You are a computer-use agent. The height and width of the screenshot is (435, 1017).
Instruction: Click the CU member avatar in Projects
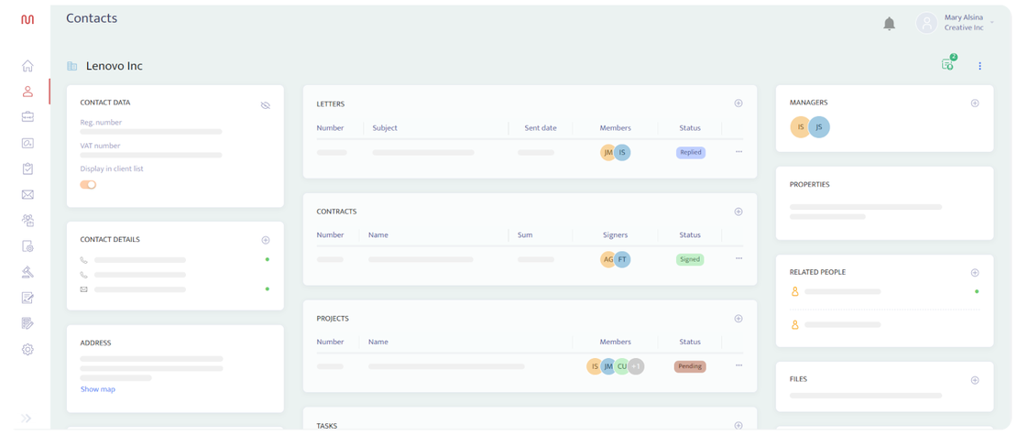click(622, 366)
